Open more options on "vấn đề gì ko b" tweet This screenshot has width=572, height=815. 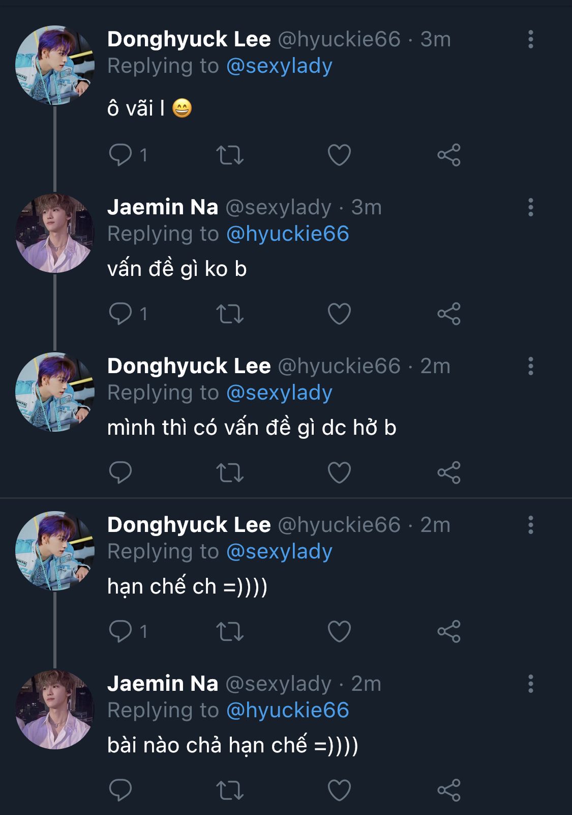530,207
